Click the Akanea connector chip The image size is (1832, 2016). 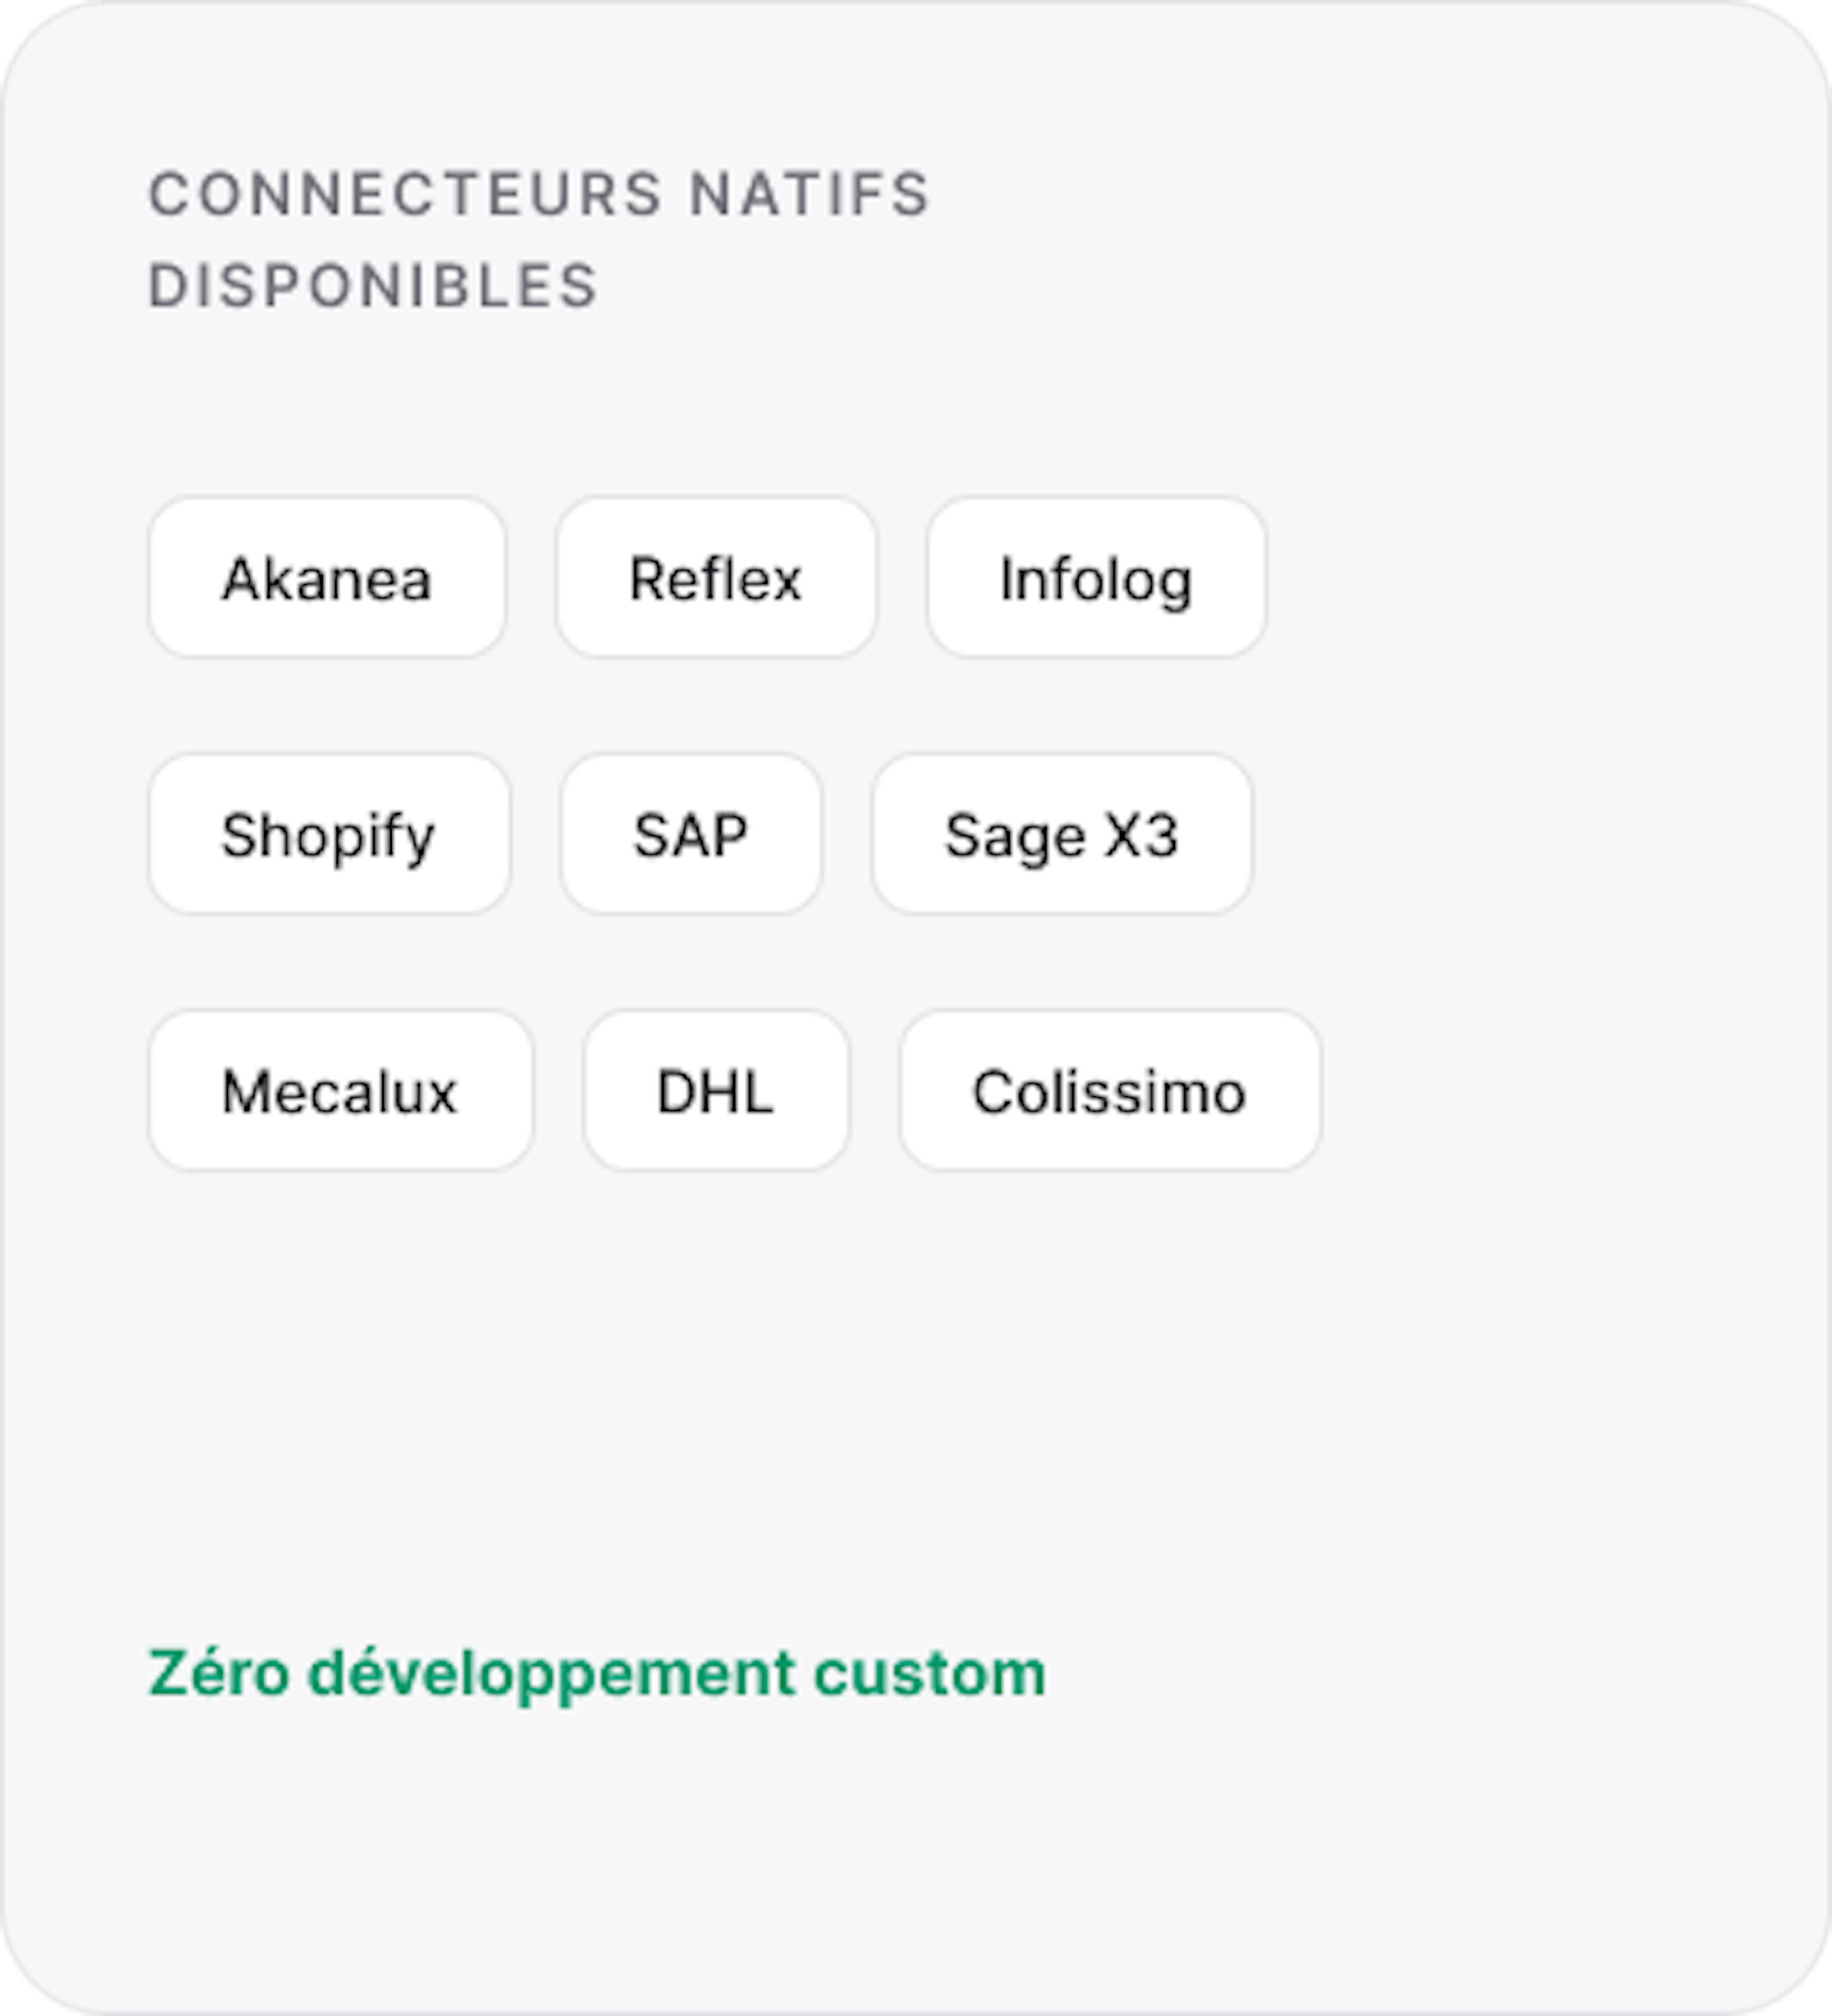tap(327, 578)
